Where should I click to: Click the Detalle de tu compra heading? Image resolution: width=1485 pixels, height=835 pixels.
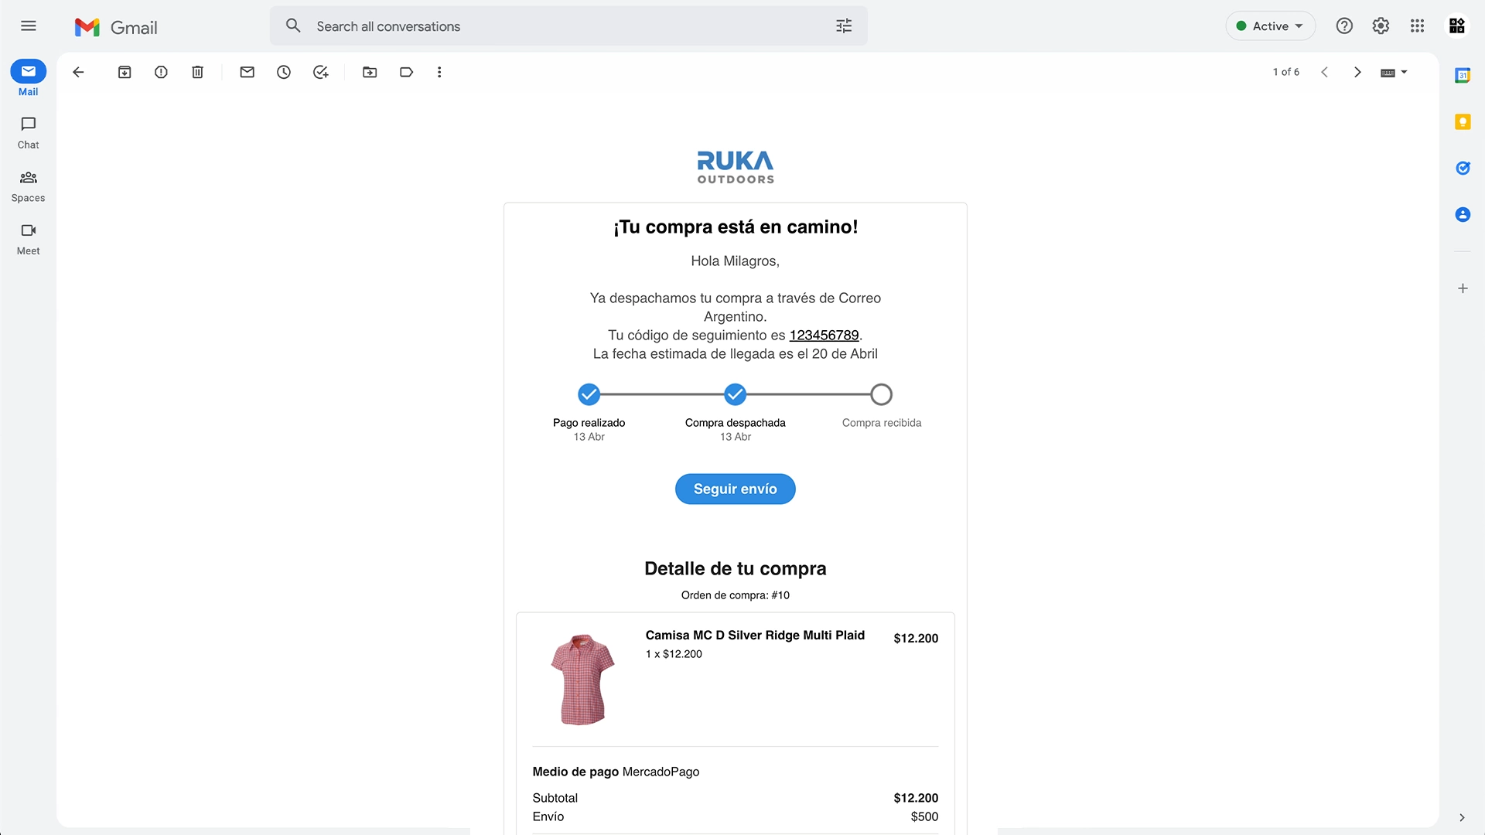pos(735,568)
